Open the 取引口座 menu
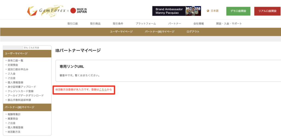This screenshot has height=140, width=281. tap(72, 24)
